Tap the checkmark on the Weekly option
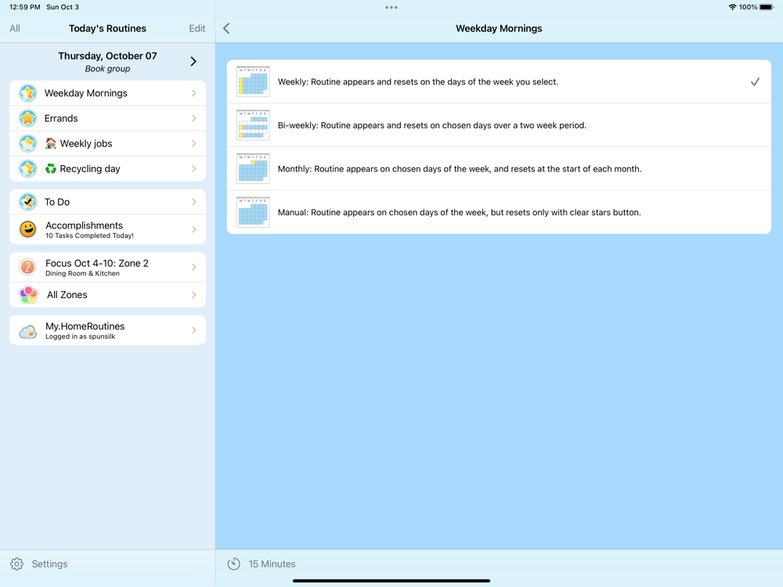The height and width of the screenshot is (587, 783). click(x=755, y=81)
